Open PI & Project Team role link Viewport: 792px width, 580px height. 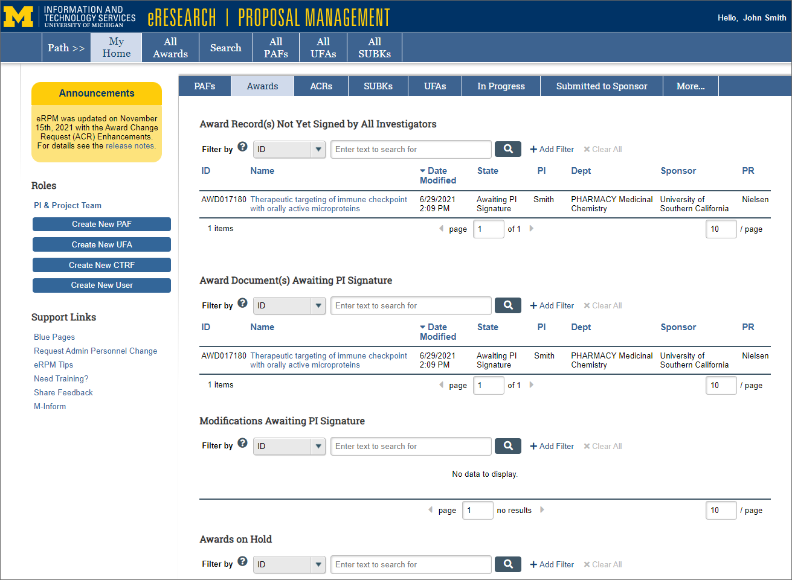click(x=68, y=205)
